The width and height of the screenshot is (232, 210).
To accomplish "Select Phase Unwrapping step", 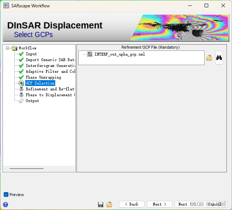I will click(x=44, y=77).
